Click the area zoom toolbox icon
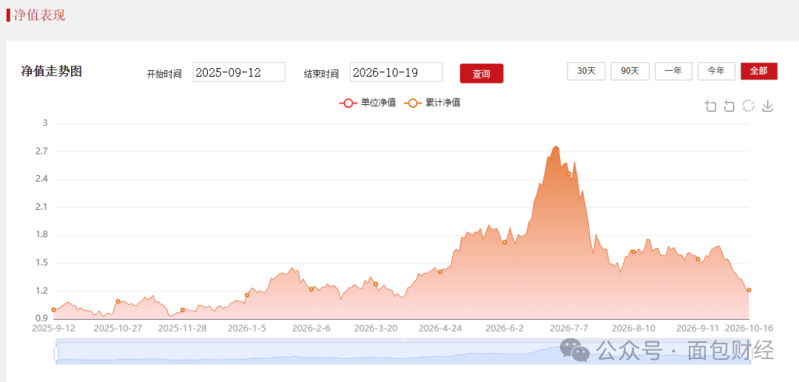Screen dimensions: 799x382 (x=711, y=106)
